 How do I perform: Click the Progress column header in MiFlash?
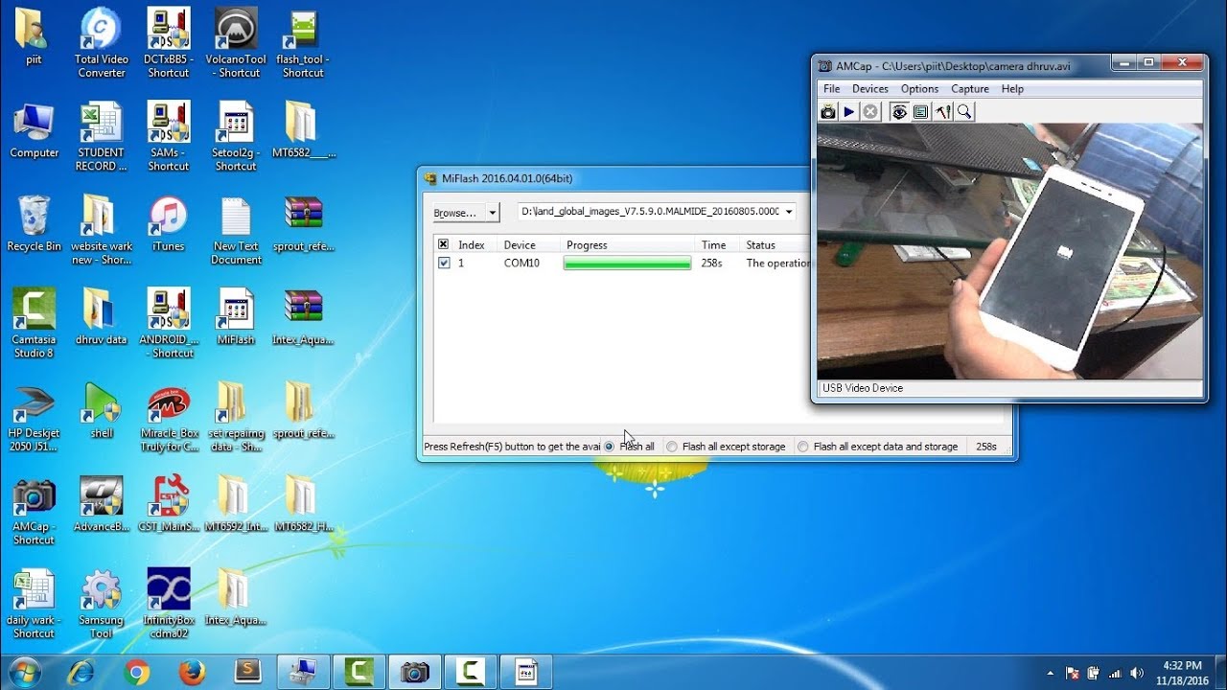click(x=628, y=244)
